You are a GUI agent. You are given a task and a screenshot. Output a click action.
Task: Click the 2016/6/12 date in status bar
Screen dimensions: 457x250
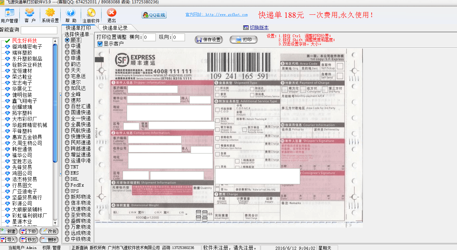295,248
